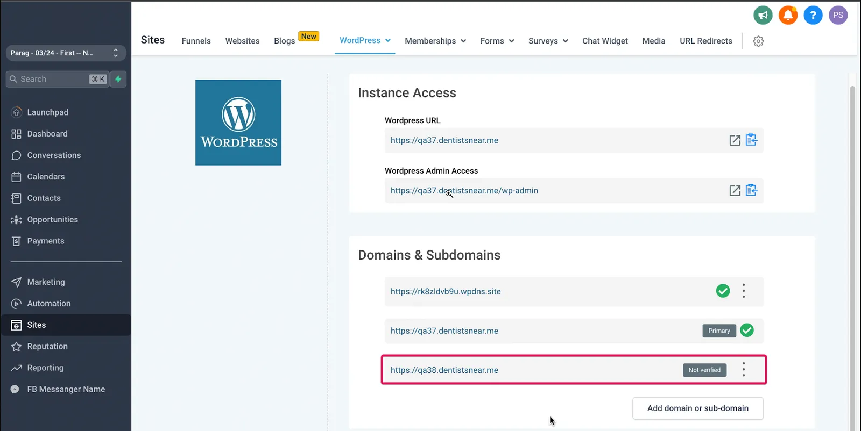The height and width of the screenshot is (431, 861).
Task: Click the Instance Access heading
Action: pos(407,93)
